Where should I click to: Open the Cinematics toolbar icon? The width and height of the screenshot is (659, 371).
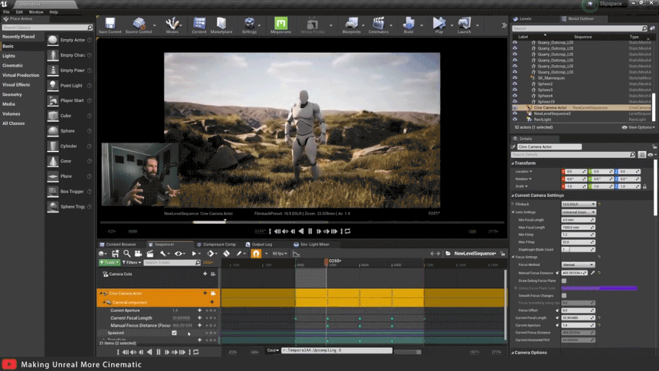pyautogui.click(x=379, y=24)
